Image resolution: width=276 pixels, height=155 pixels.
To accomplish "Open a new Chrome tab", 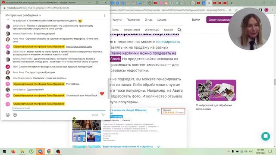I will (x=232, y=3).
